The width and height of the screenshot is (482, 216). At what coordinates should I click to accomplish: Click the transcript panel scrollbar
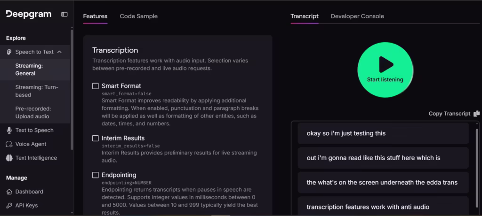pyautogui.click(x=477, y=167)
